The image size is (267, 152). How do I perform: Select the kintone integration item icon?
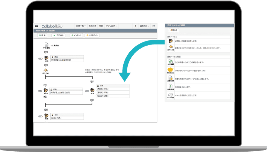coord(170,70)
